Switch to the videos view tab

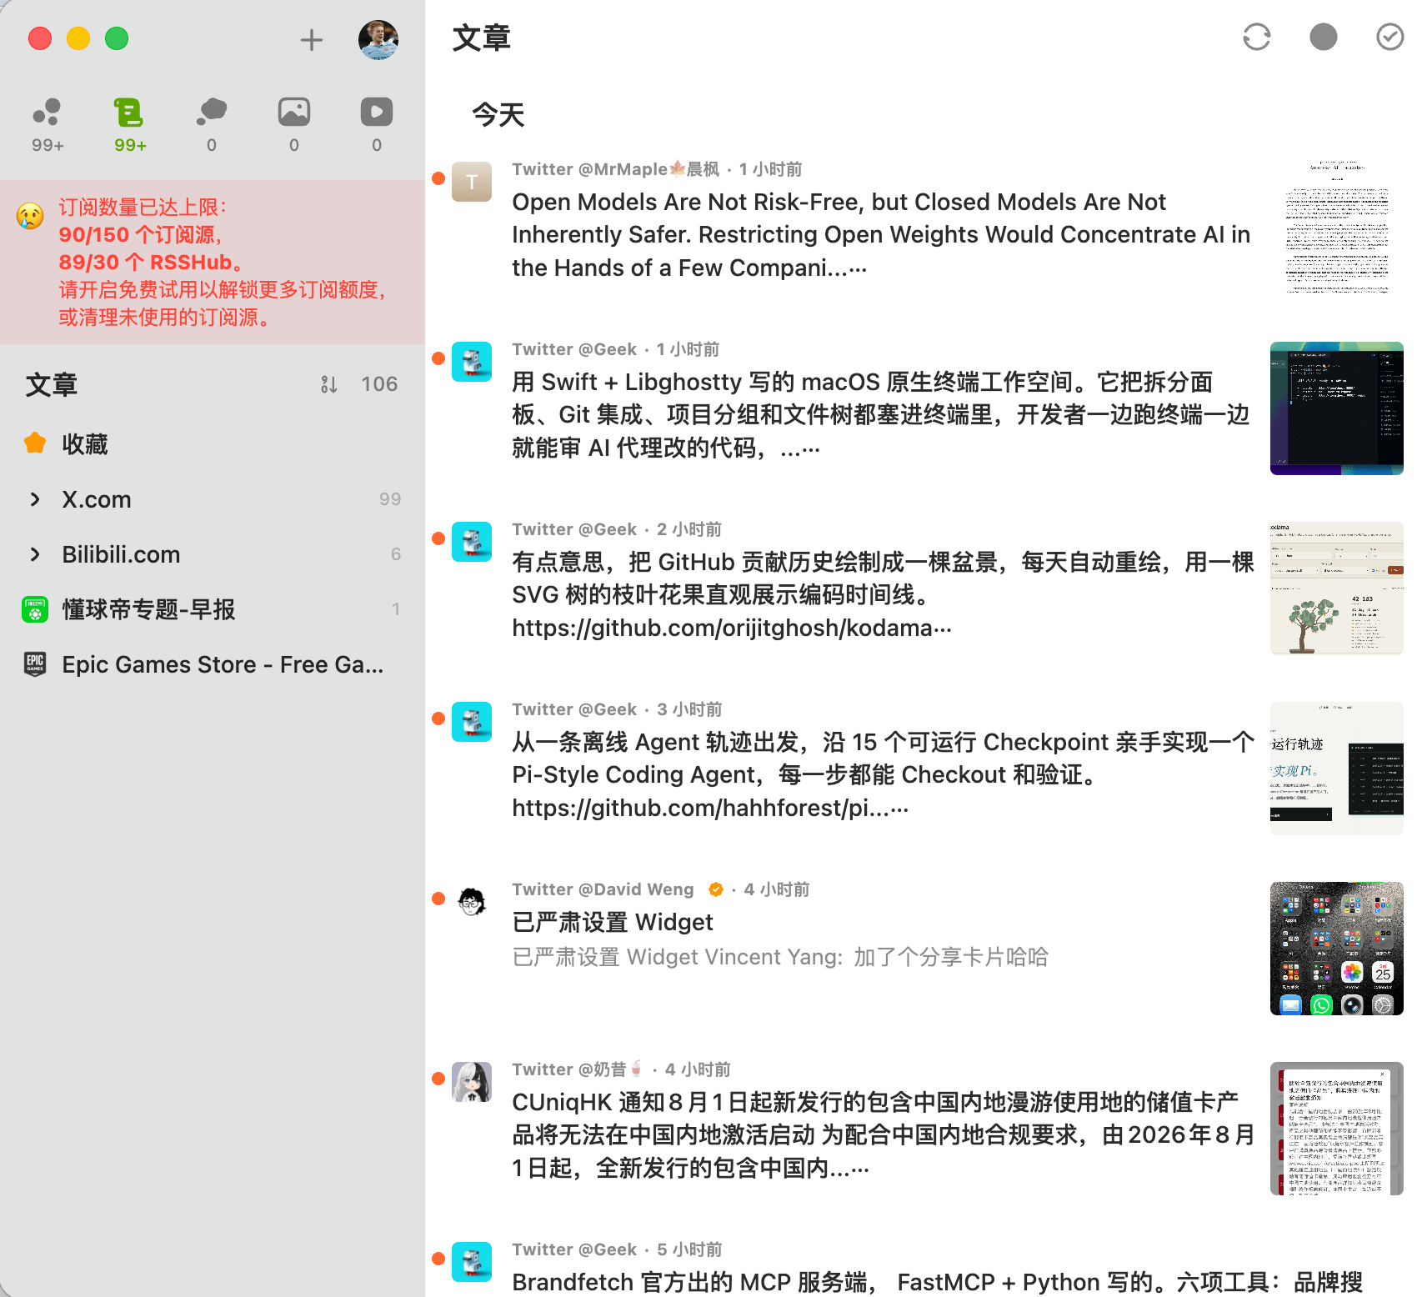(x=377, y=125)
